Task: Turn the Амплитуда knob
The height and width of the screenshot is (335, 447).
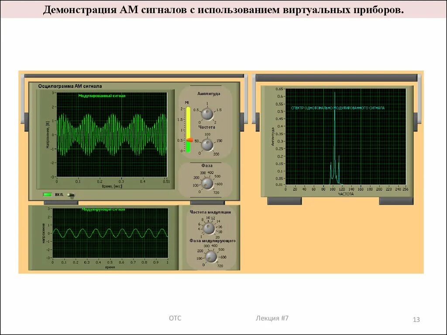Action: 207,114
